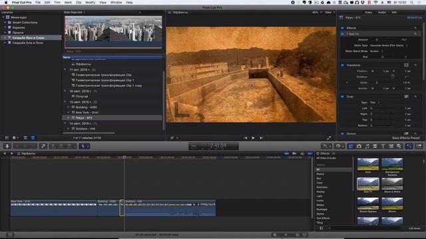Image resolution: width=426 pixels, height=239 pixels.
Task: Activate Transform onscreen controls icon
Action: point(406,65)
